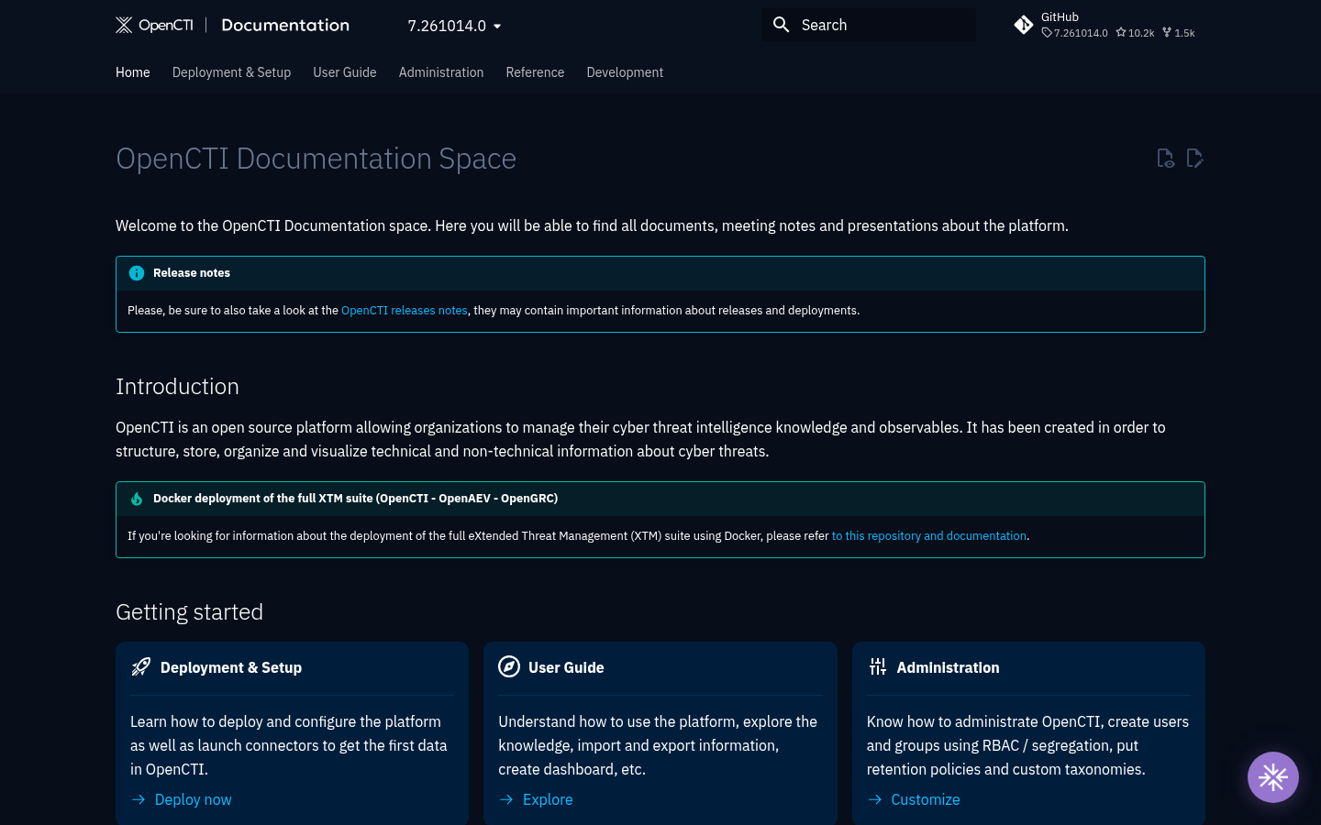The height and width of the screenshot is (825, 1321).
Task: Click the flame icon in Docker deployment note
Action: (137, 499)
